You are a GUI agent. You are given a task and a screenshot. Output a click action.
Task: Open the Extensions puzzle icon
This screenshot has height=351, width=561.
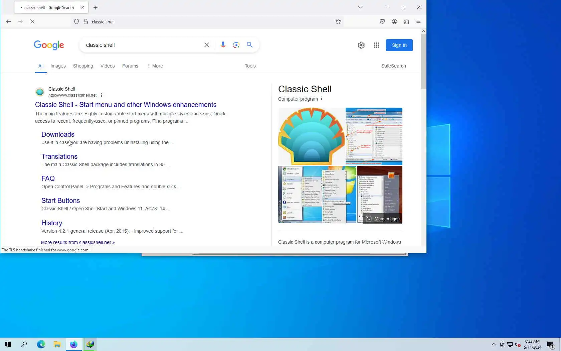[x=406, y=21]
